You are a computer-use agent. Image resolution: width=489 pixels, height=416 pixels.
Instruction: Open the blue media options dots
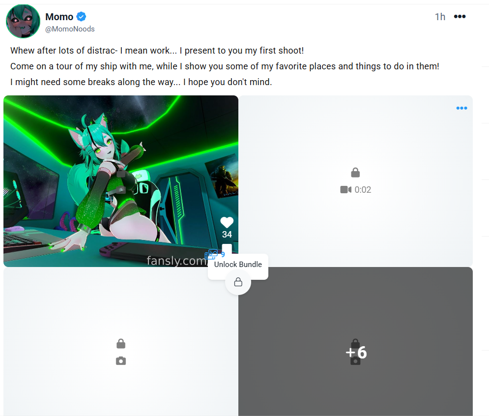[x=461, y=108]
